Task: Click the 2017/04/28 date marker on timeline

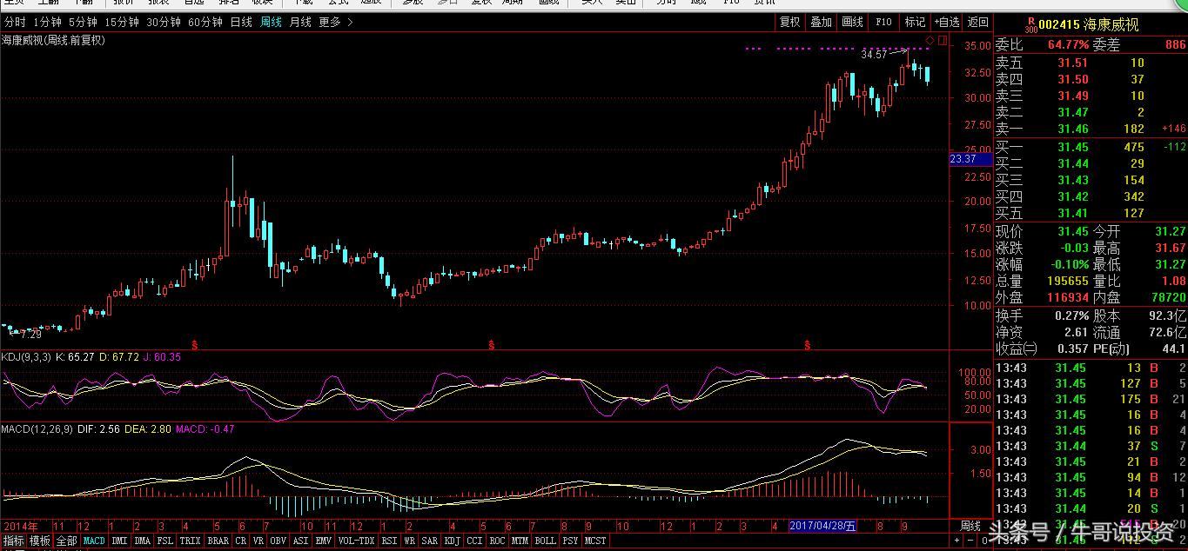Action: [823, 526]
